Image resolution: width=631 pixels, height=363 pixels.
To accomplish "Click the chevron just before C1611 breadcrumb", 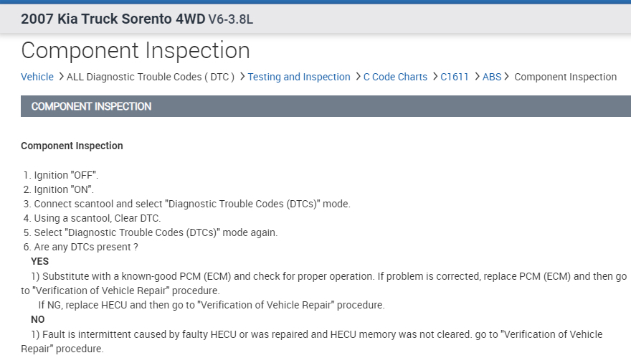I will (435, 77).
